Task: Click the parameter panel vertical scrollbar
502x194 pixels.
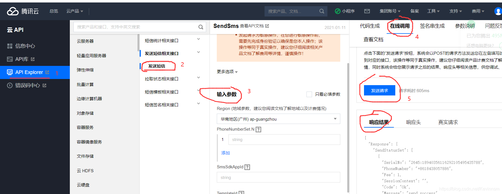Action: pos(348,128)
